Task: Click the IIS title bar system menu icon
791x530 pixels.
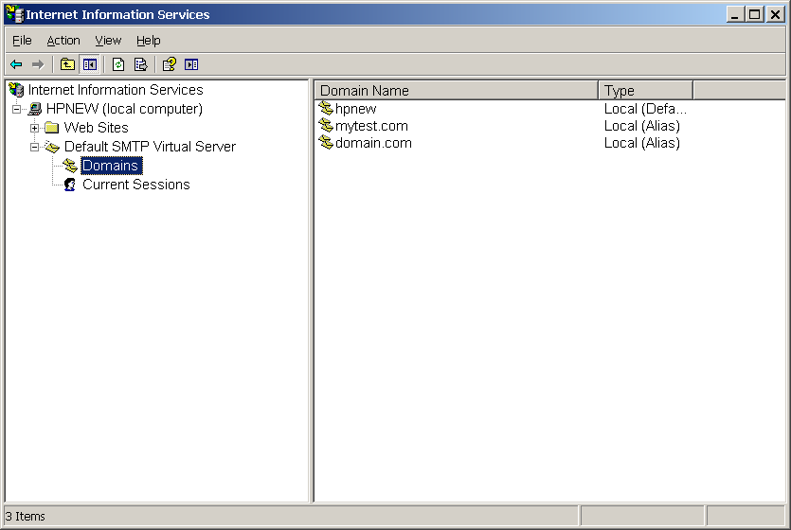Action: pyautogui.click(x=14, y=14)
